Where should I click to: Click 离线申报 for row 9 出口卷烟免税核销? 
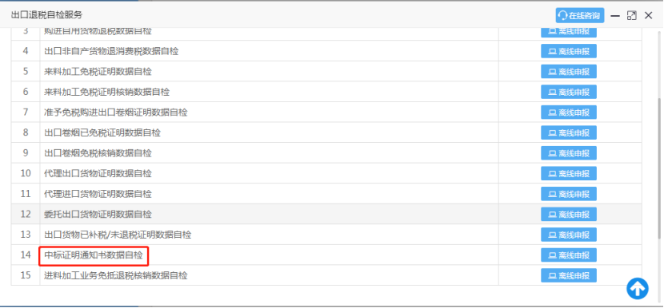click(x=569, y=153)
